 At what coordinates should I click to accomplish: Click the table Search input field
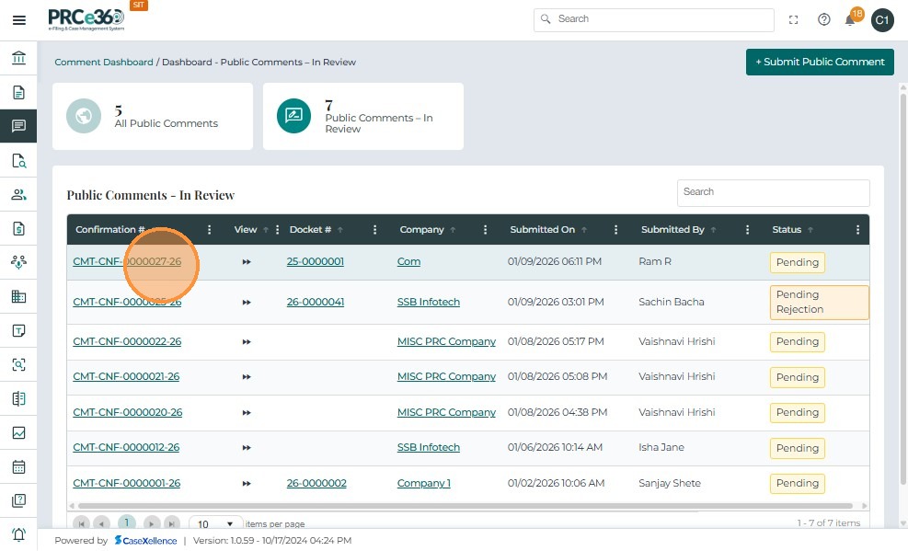[x=773, y=192]
